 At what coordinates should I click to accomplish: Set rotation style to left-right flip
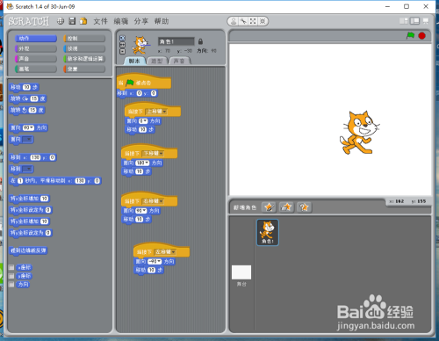point(122,45)
